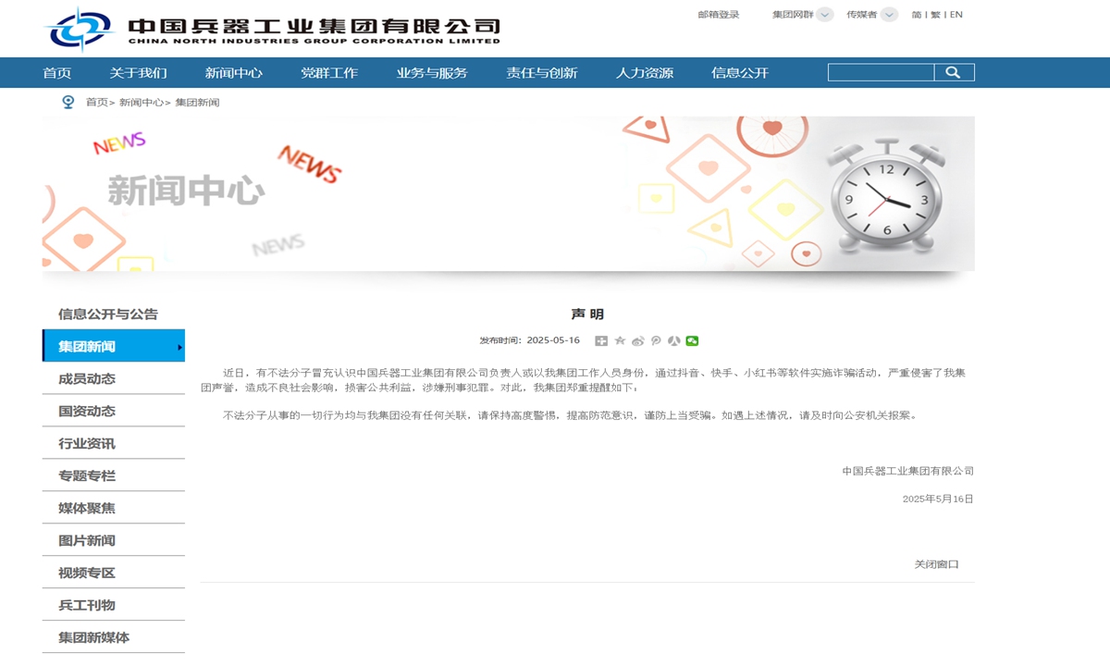Click the Tencent share icon beside Weibo
Viewport: 1110px width, 666px height.
(656, 340)
